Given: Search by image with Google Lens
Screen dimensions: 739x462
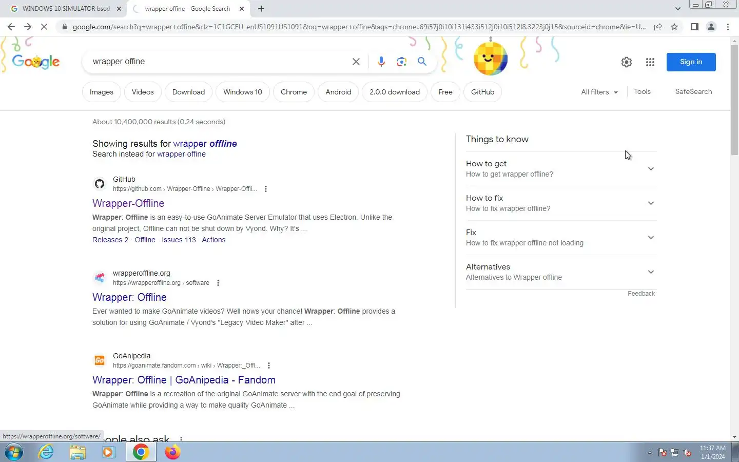Looking at the screenshot, I should pyautogui.click(x=401, y=62).
